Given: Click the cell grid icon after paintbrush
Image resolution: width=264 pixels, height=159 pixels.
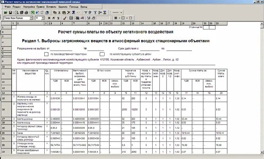Looking at the screenshot, I should coord(71,18).
